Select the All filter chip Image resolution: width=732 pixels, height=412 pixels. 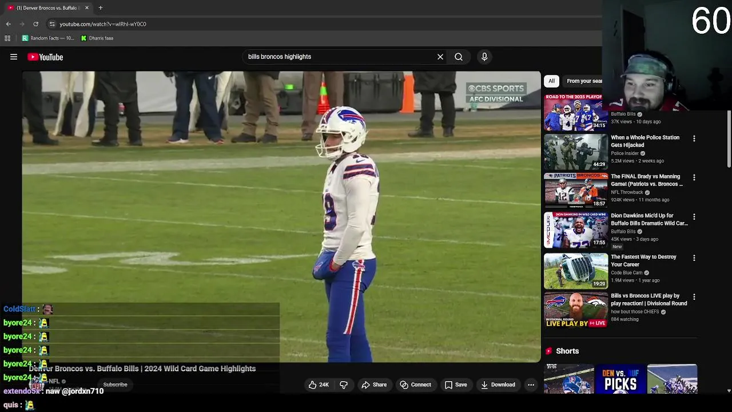(x=551, y=81)
